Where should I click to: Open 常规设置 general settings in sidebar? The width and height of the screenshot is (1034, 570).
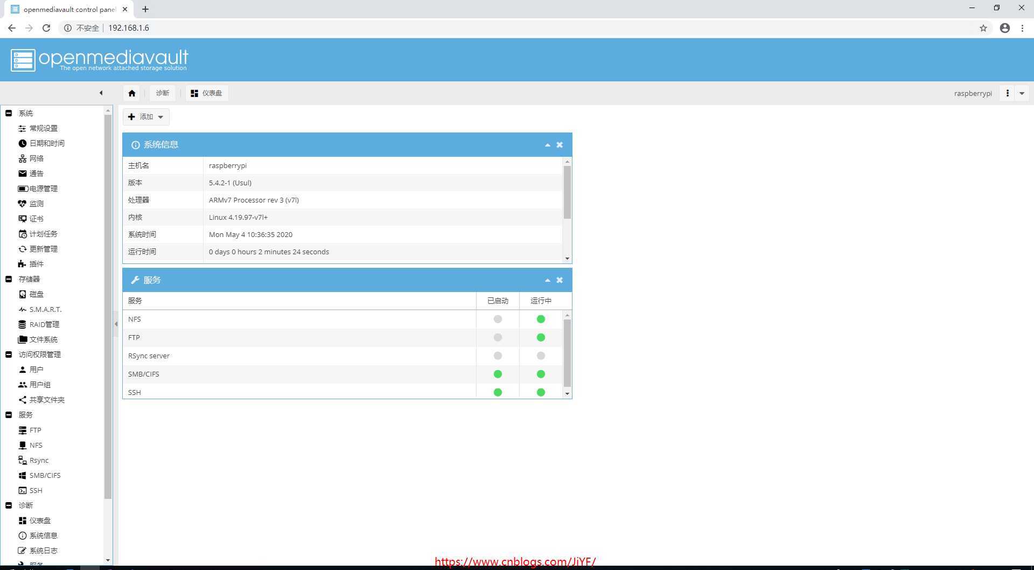(43, 128)
